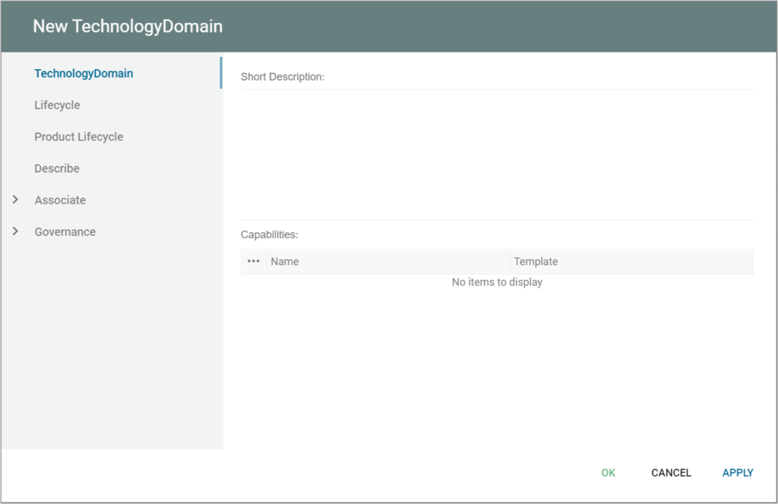Switch to the Lifecycle tab

pyautogui.click(x=57, y=106)
